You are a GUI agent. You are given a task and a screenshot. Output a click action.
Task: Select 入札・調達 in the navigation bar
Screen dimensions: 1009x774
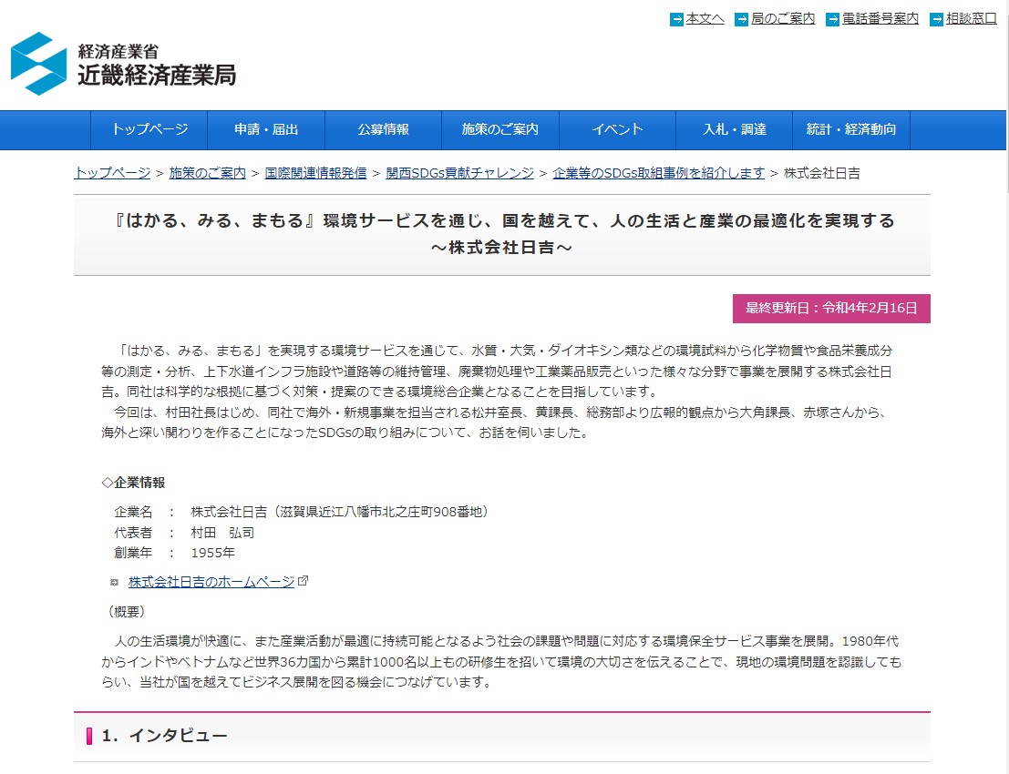click(x=734, y=130)
